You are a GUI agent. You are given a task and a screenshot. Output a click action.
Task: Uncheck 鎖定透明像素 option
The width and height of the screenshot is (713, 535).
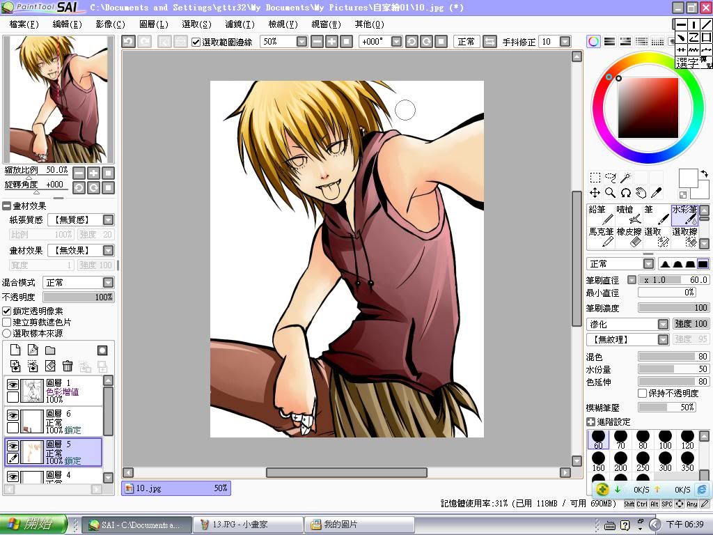7,311
